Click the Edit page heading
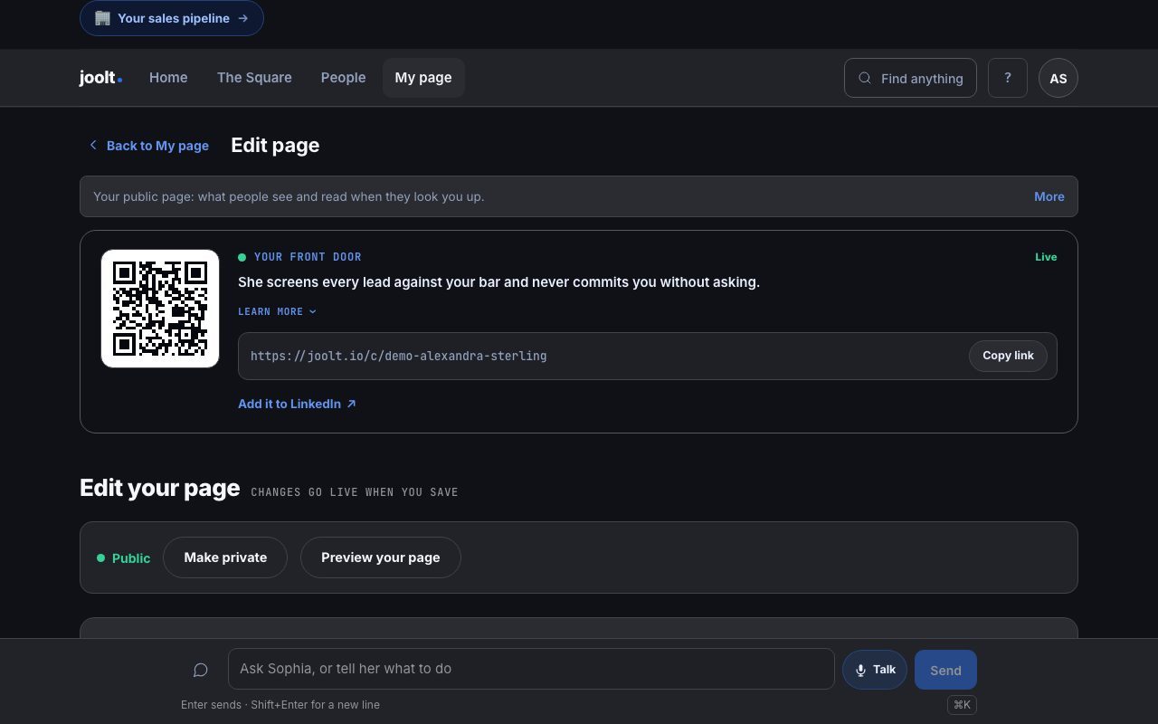Viewport: 1158px width, 724px height. pos(275,145)
